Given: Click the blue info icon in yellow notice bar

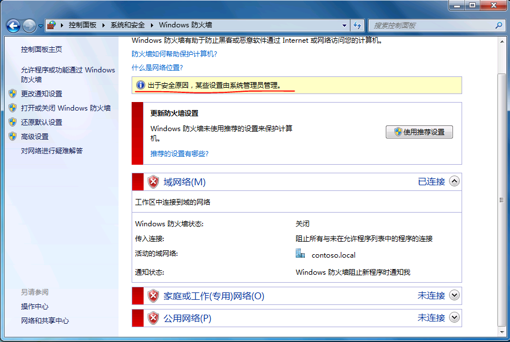Looking at the screenshot, I should tap(141, 85).
